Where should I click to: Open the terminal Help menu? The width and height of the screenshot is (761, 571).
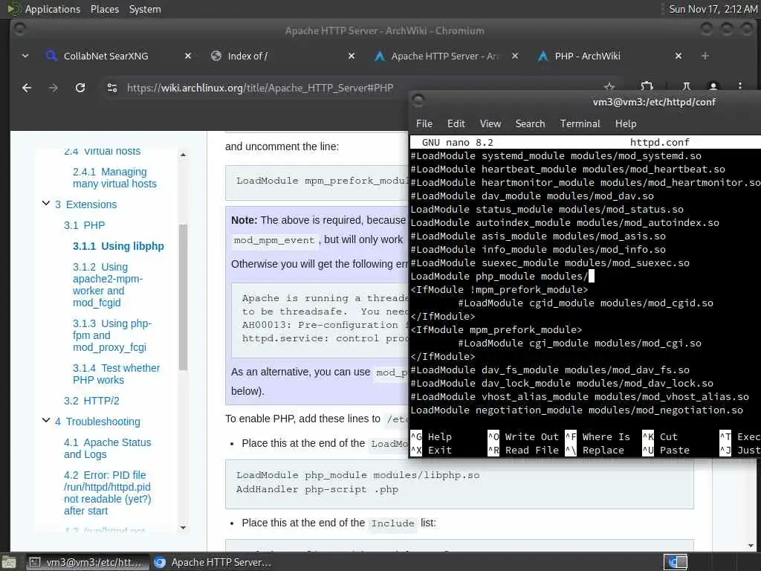pyautogui.click(x=626, y=124)
